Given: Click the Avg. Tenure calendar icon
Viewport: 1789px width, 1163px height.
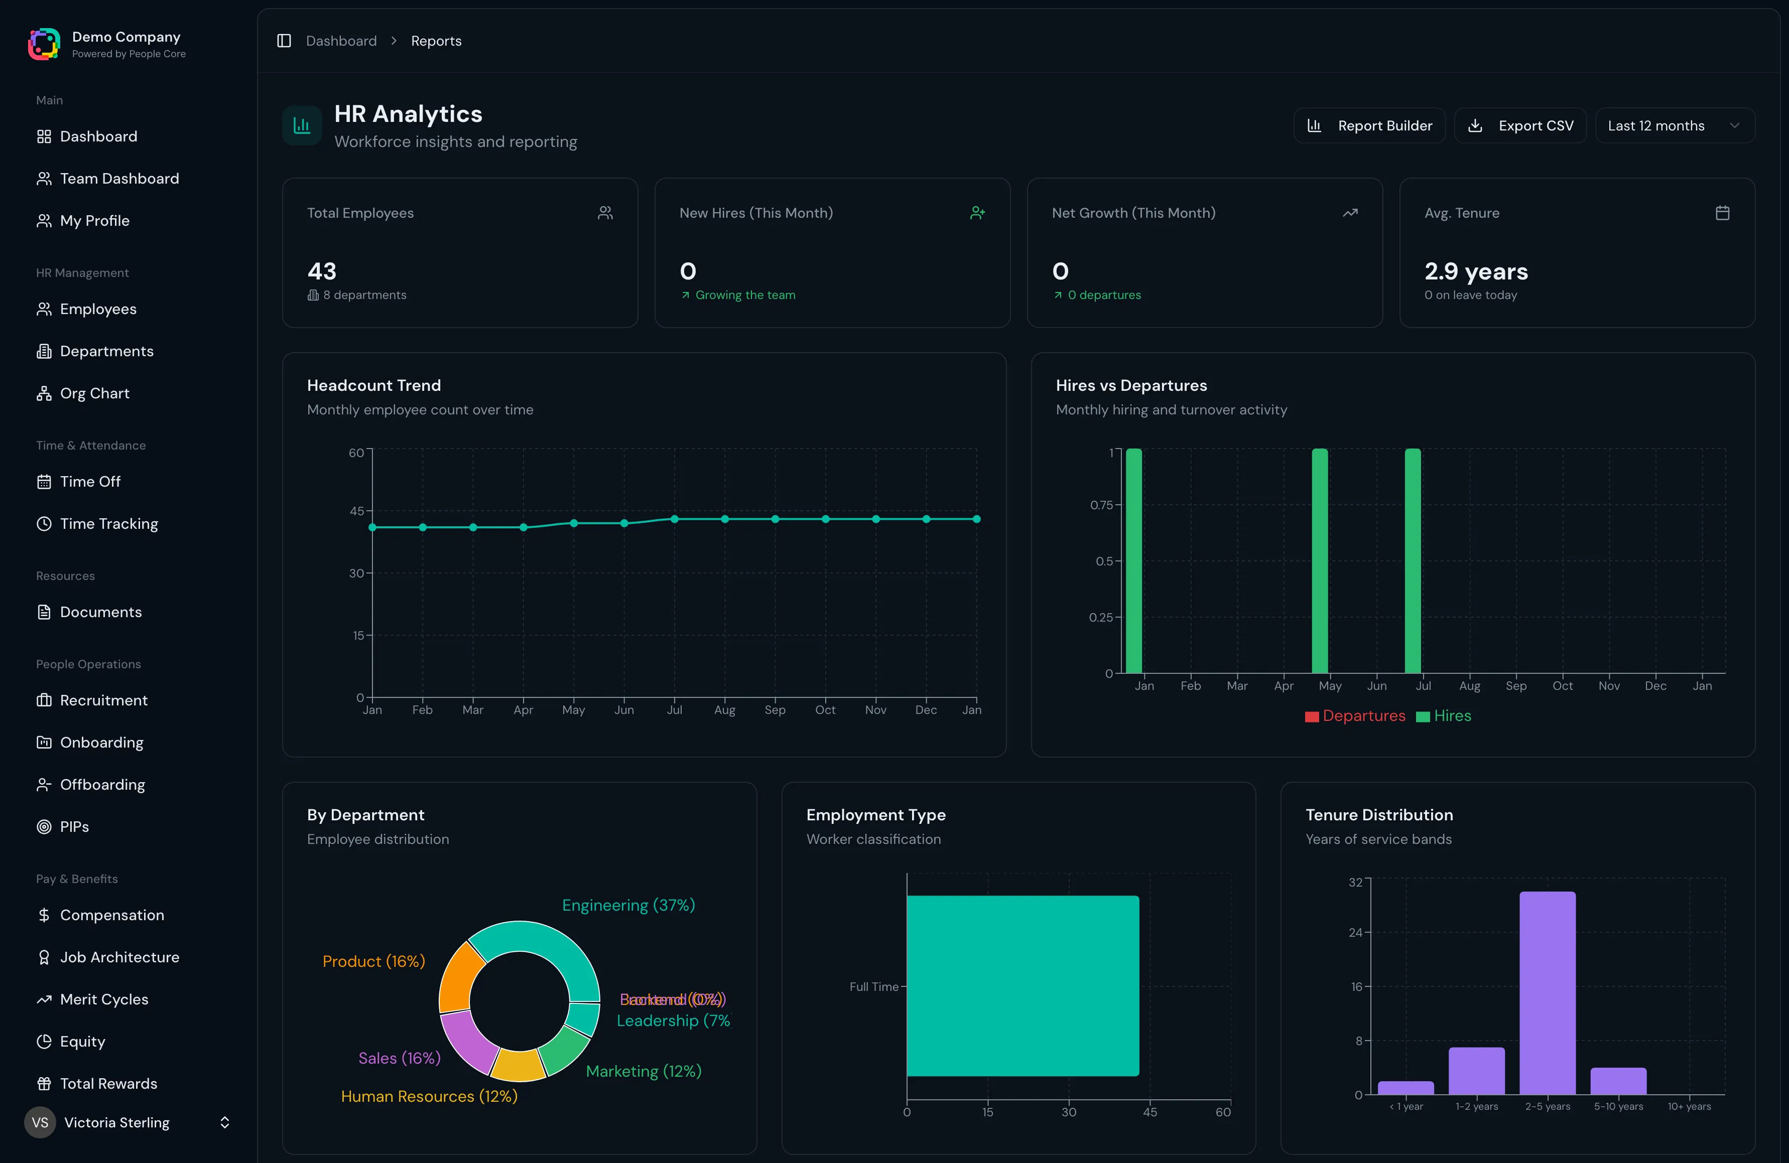Looking at the screenshot, I should point(1722,213).
